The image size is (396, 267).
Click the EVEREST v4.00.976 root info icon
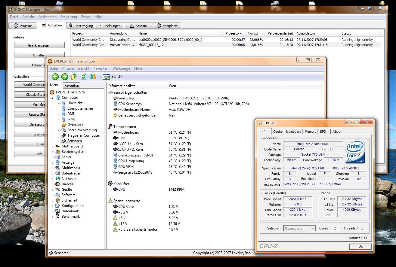pos(52,92)
